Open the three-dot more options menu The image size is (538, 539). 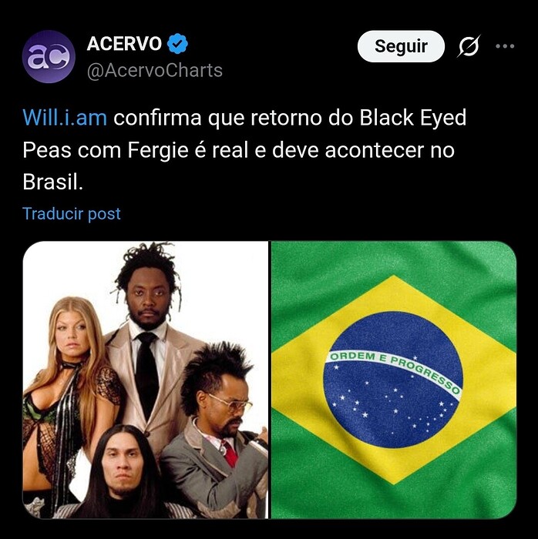pyautogui.click(x=505, y=46)
